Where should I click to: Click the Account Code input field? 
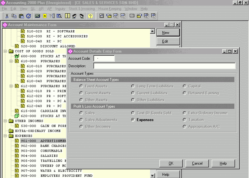click(104, 58)
